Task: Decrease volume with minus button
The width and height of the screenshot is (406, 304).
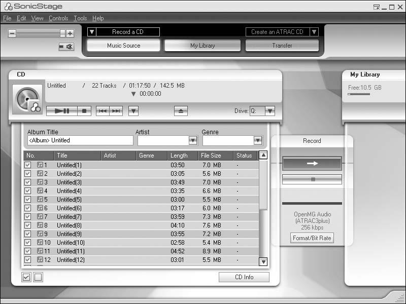Action: [x=12, y=33]
